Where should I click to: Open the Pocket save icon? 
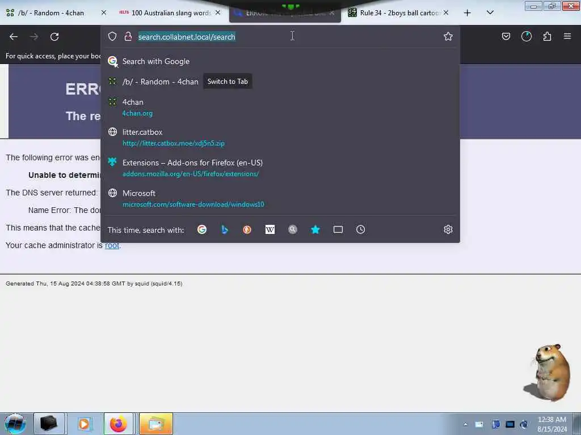tap(506, 36)
